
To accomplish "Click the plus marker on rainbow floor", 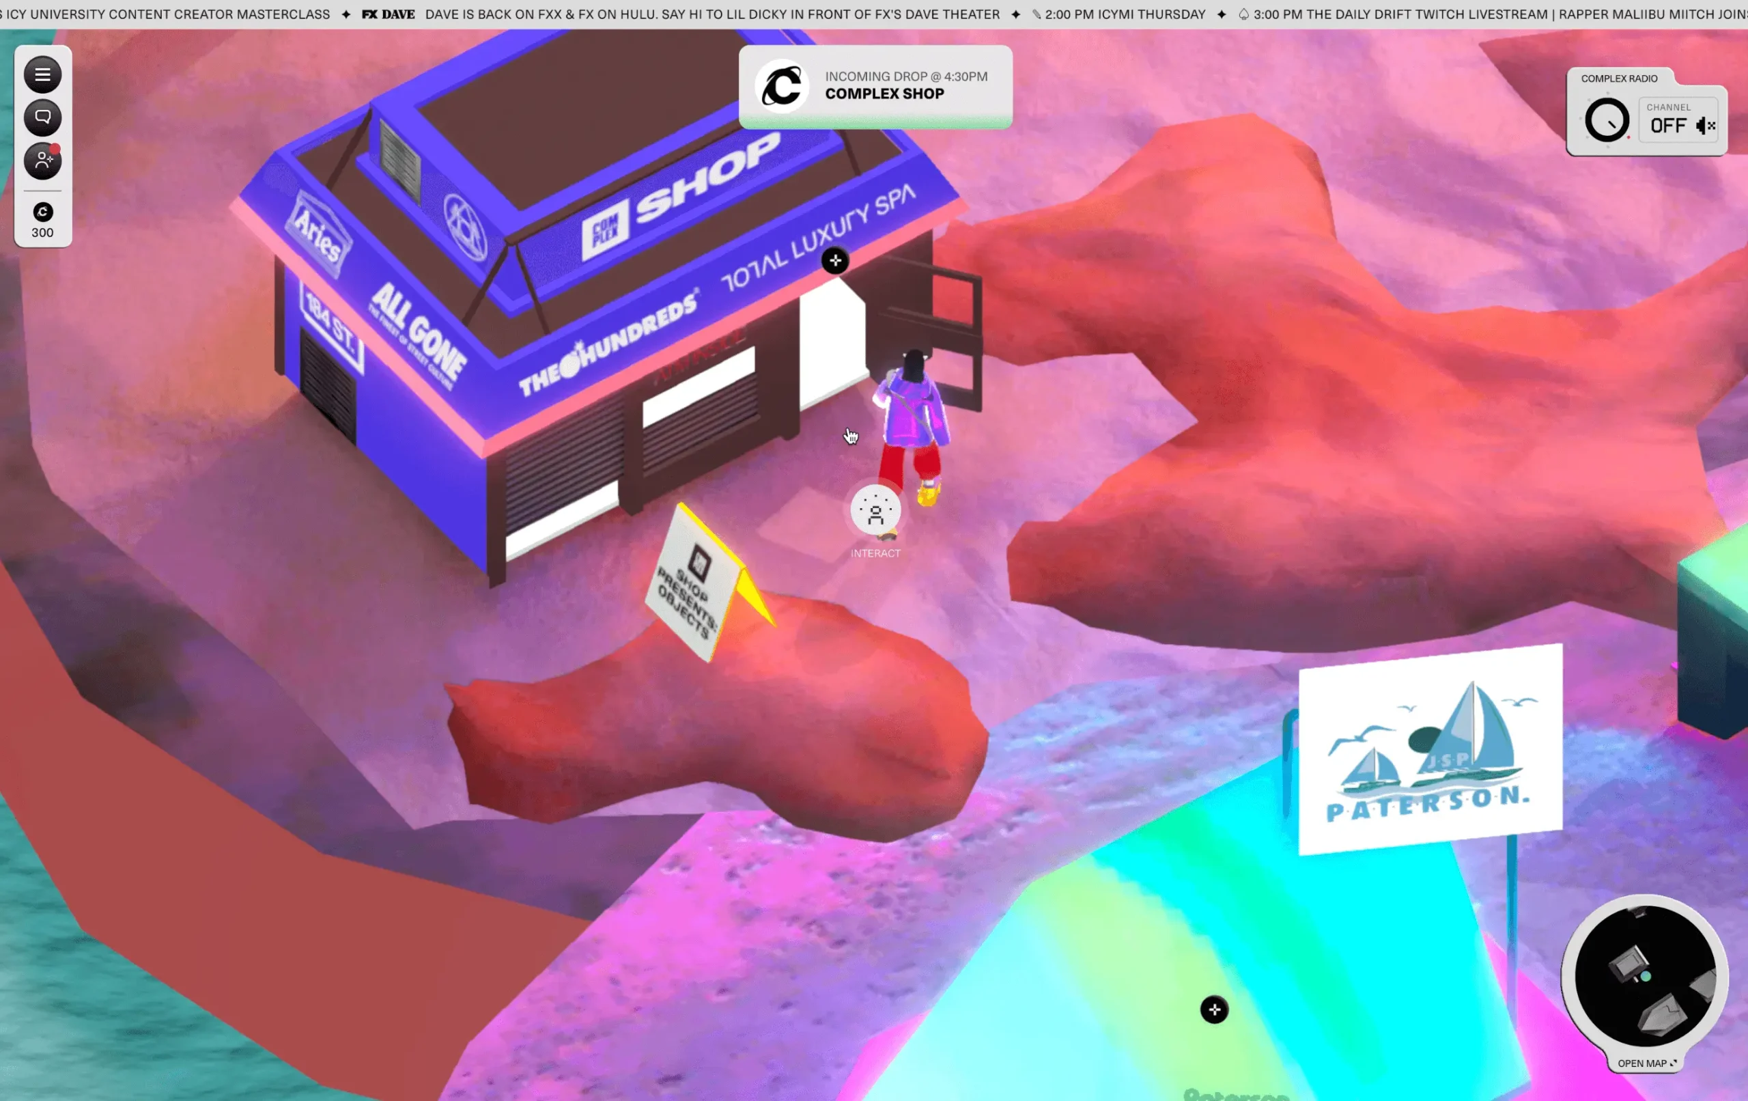I will 1214,1009.
